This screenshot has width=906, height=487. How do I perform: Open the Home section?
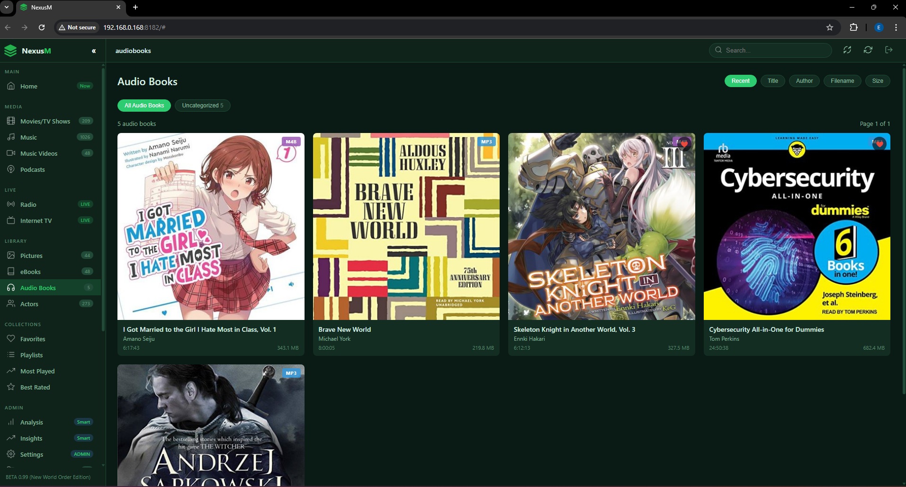click(28, 86)
